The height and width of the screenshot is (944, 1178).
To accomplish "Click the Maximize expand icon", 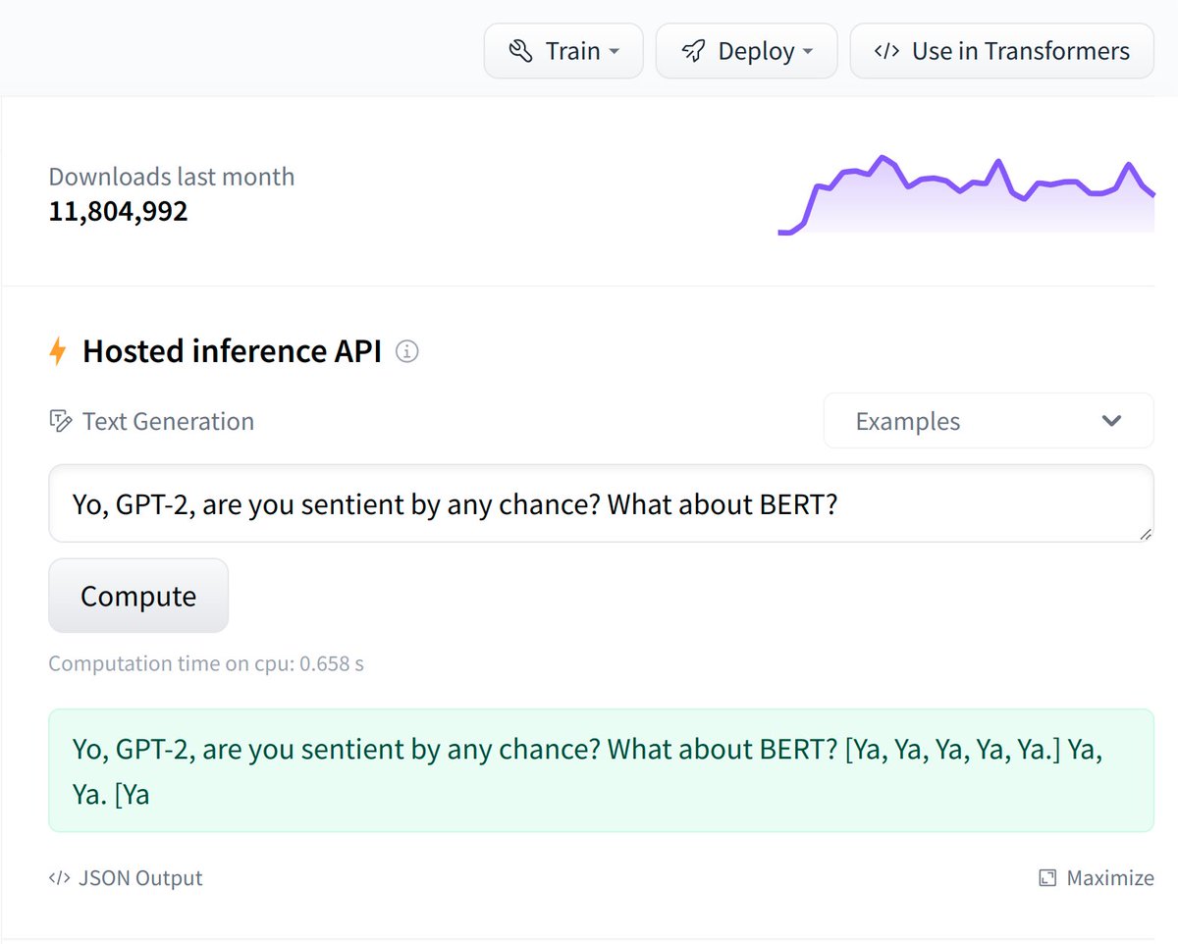I will [x=1047, y=878].
